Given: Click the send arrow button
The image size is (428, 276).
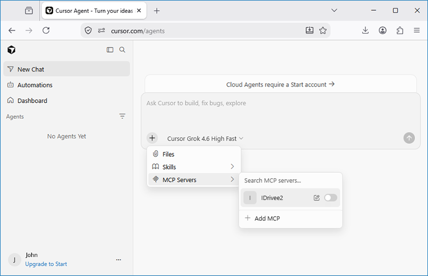Looking at the screenshot, I should click(409, 138).
